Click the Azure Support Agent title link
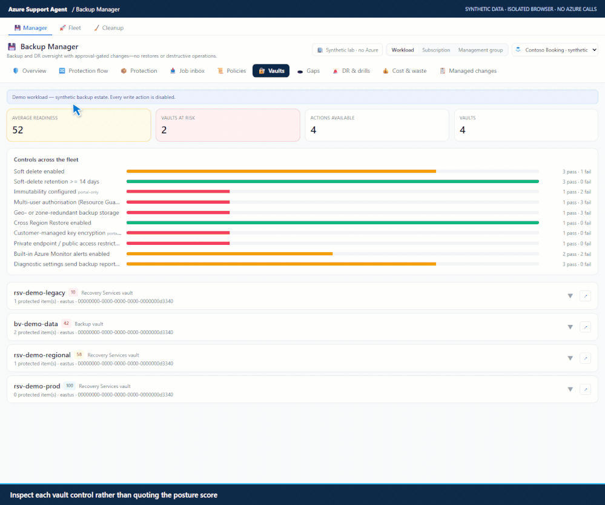 (38, 9)
